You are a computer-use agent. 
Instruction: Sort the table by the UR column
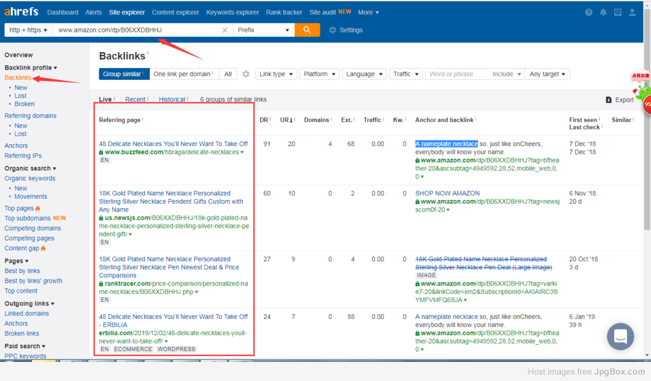pos(285,120)
